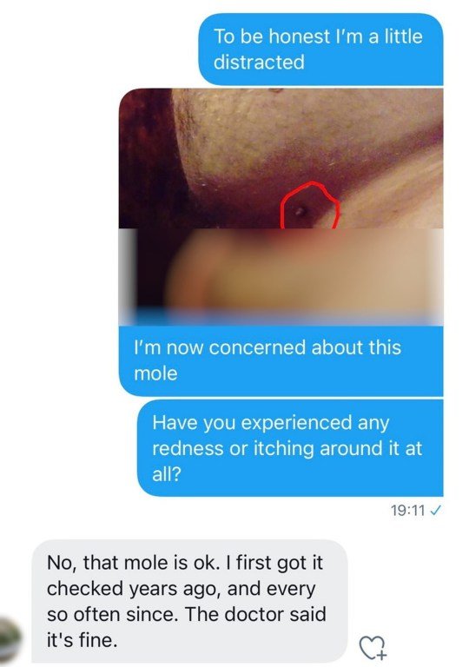Add a heart reaction to the reply
The image size is (469, 667).
[x=373, y=647]
